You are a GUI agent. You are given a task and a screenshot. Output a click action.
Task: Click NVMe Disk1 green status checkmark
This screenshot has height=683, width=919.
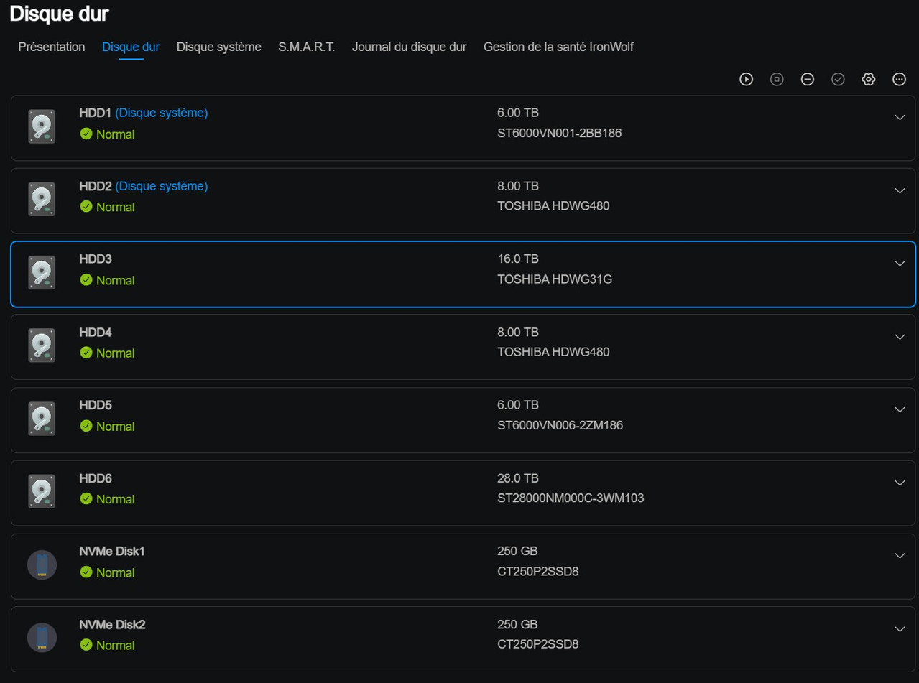coord(86,572)
